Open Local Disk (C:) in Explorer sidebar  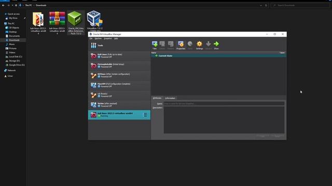pos(16,57)
